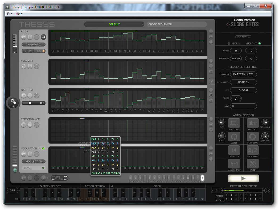Click the Gate Time lane shift arrows icon
279x210 pixels.
pos(36,96)
